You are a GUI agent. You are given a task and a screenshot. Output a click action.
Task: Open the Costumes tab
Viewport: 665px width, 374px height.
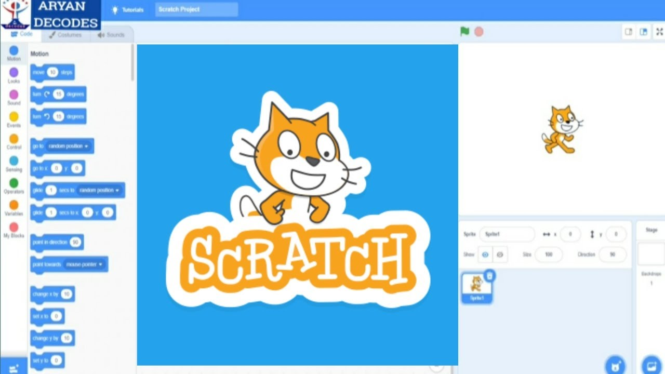tap(66, 35)
